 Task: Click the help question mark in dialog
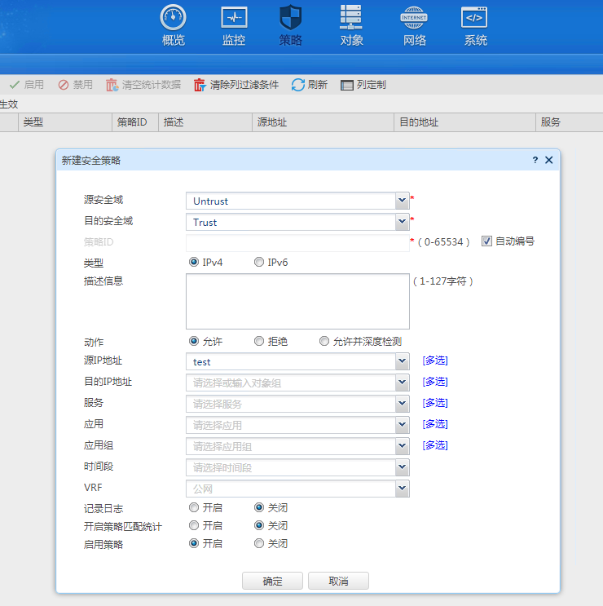[535, 160]
